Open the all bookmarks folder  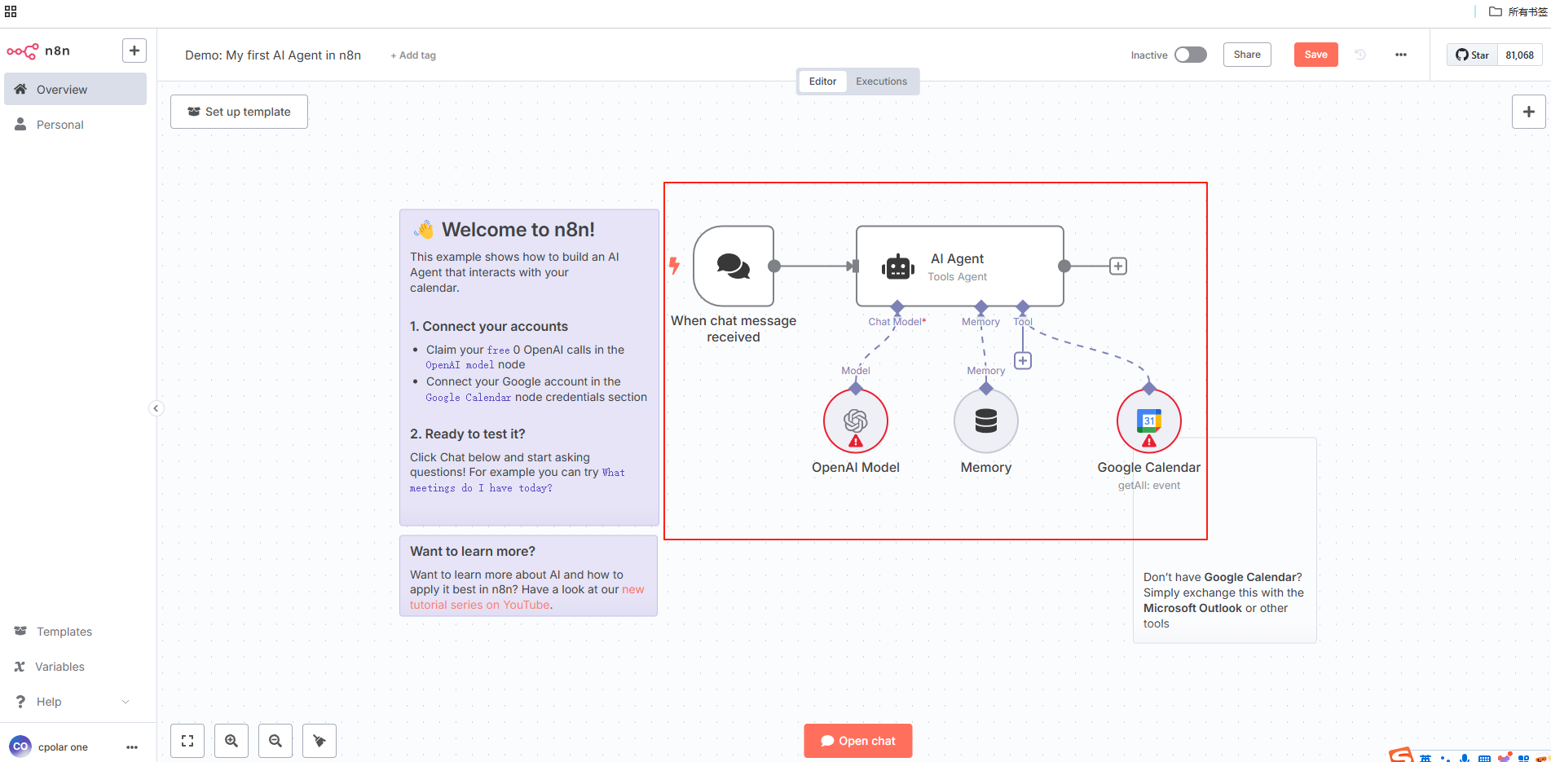point(1518,11)
